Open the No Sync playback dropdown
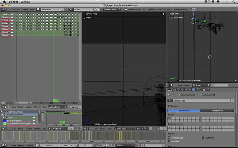This screenshot has width=238, height=148. (x=125, y=145)
